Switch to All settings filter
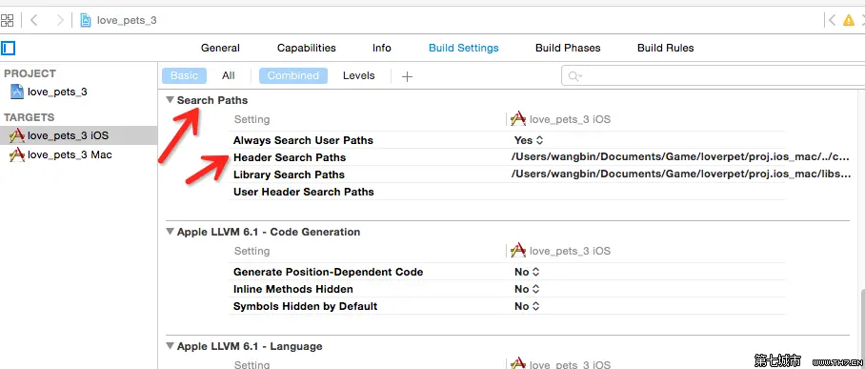Viewport: 865px width, 369px height. click(x=229, y=75)
